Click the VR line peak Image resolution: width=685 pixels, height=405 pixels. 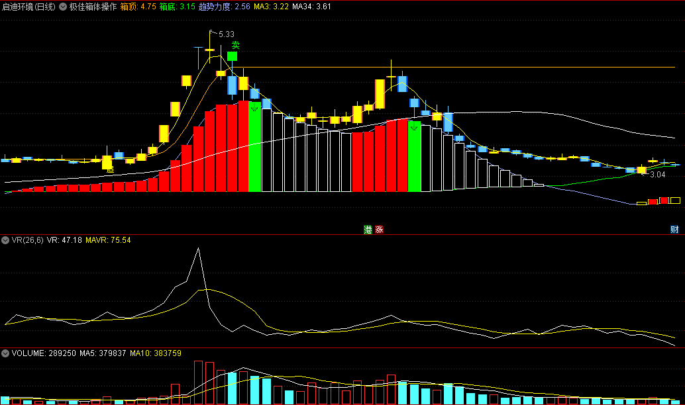click(198, 248)
